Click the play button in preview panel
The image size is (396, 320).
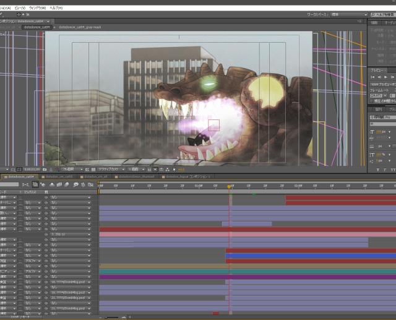[386, 77]
